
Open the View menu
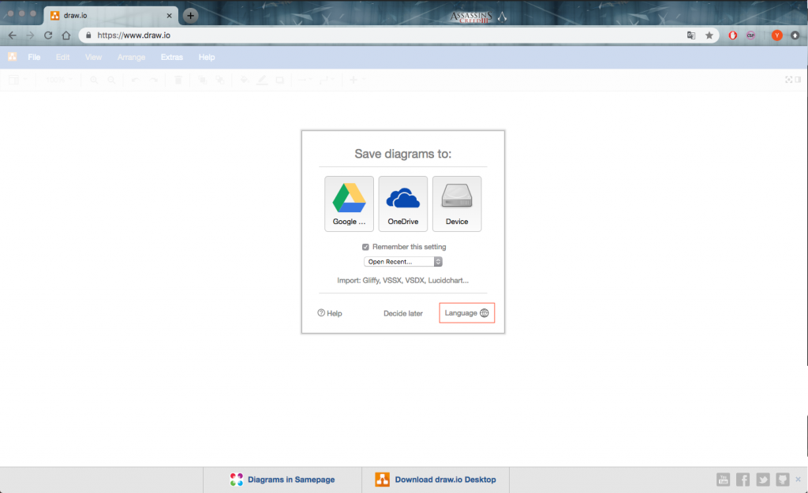[x=93, y=57]
